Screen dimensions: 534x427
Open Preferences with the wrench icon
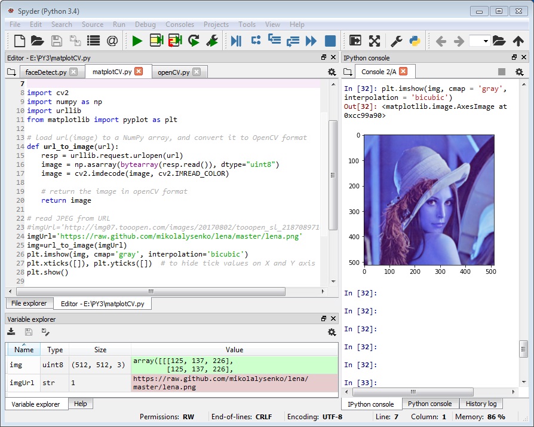396,41
